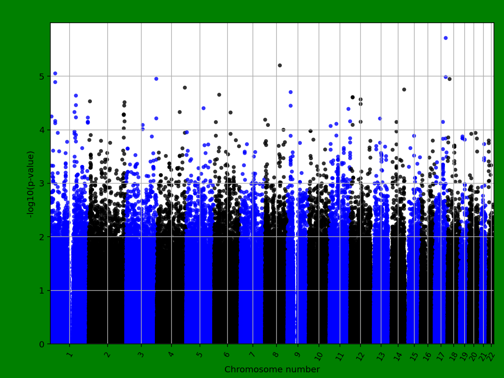Viewport: 504px width, 378px height.
Task: Click the topmost blue point over chromosome 1
Action: click(x=54, y=72)
